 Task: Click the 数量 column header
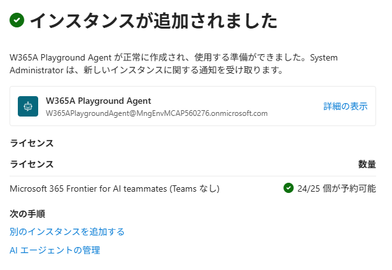[x=367, y=164]
